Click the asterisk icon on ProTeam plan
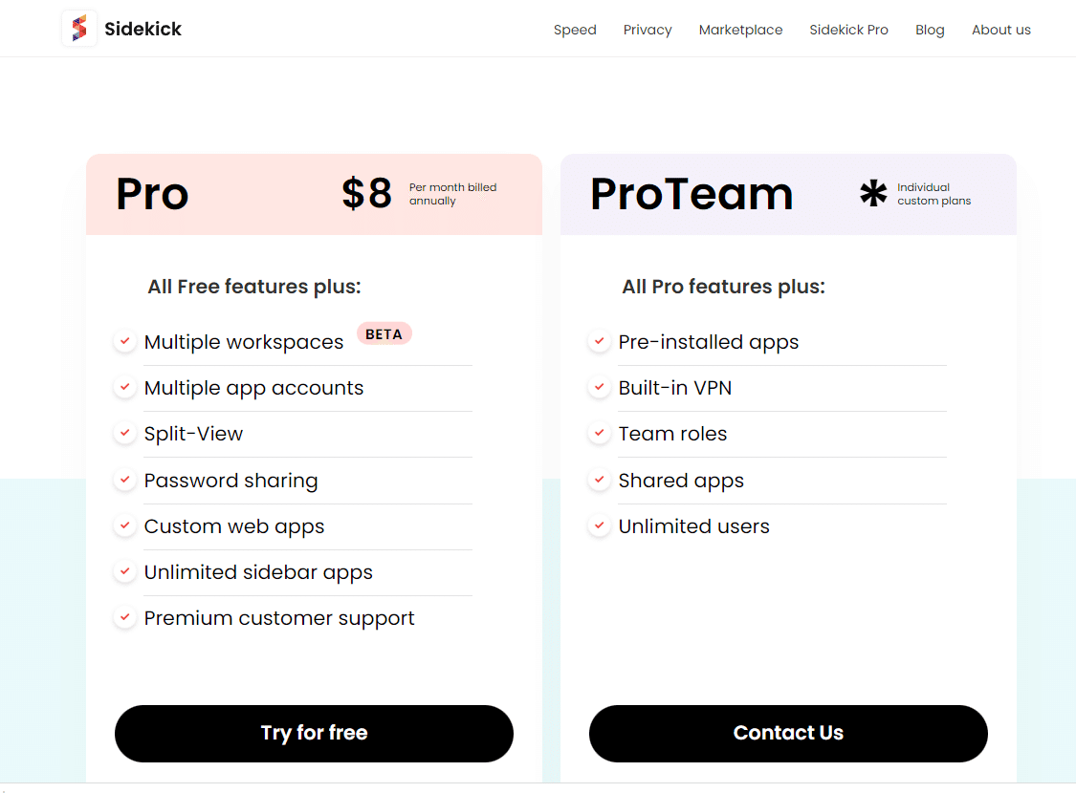Screen dimensions: 1076x793 872,194
